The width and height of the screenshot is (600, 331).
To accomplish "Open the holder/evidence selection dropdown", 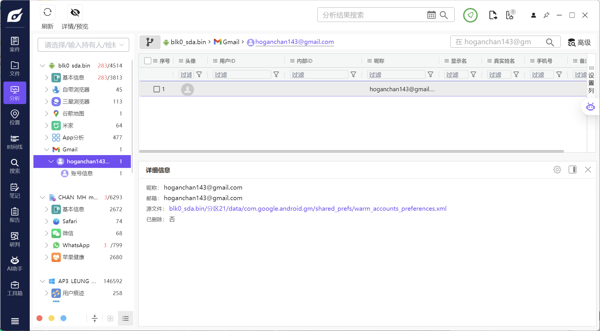I will 83,45.
